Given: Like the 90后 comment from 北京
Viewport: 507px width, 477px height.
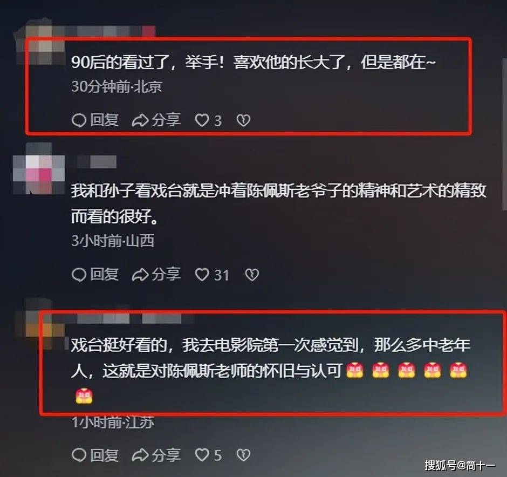Looking at the screenshot, I should tap(209, 121).
